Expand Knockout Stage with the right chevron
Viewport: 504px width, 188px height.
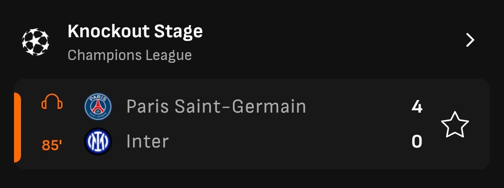tap(470, 40)
